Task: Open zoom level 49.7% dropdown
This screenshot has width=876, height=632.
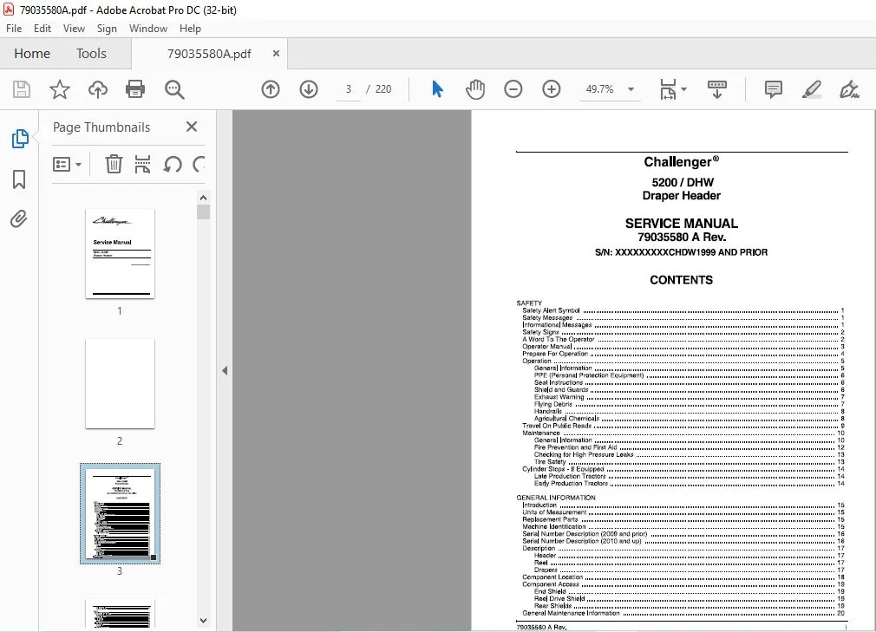Action: (x=631, y=89)
